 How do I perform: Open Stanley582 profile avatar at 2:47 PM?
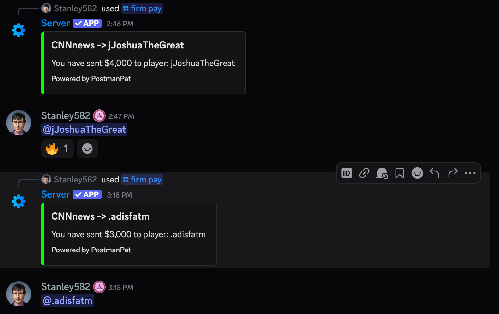pyautogui.click(x=19, y=123)
